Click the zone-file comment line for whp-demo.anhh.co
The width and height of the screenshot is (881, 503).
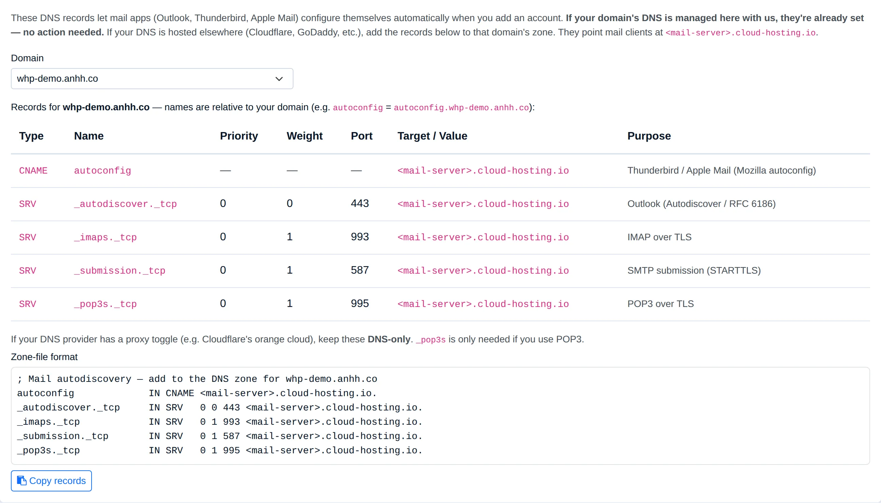(x=197, y=379)
